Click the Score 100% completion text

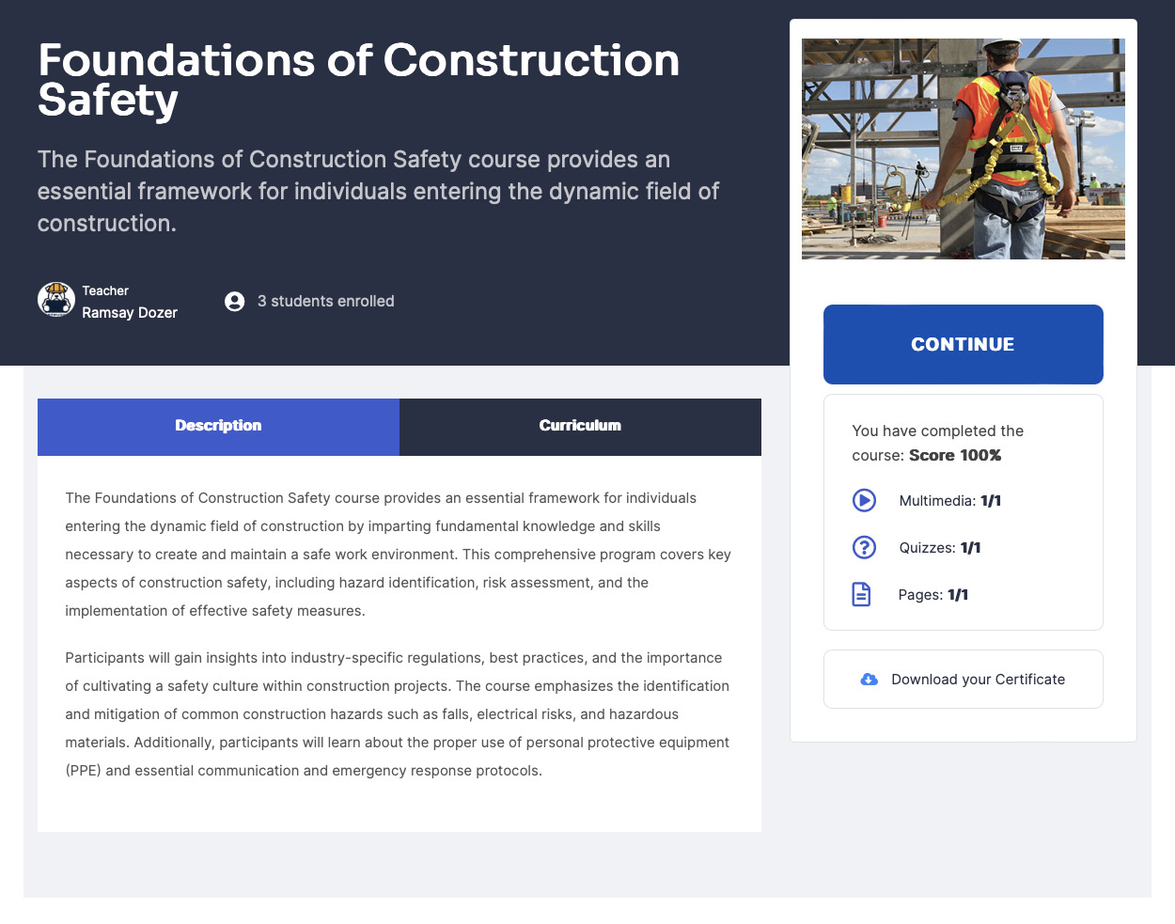(955, 455)
